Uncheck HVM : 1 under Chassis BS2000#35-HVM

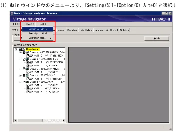28,62
